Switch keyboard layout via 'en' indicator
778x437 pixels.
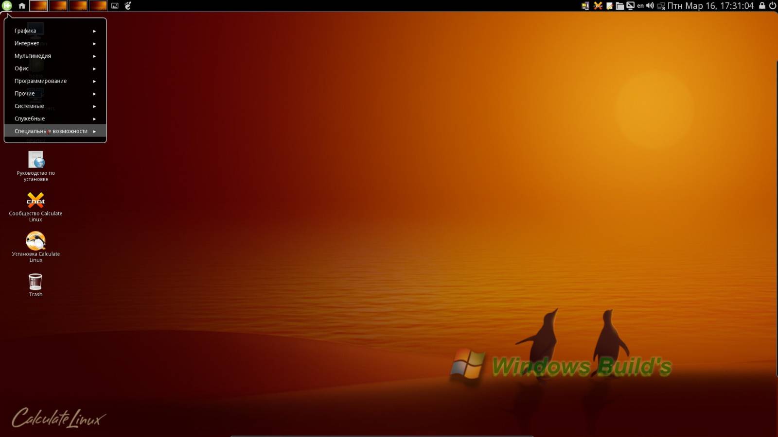(x=640, y=6)
